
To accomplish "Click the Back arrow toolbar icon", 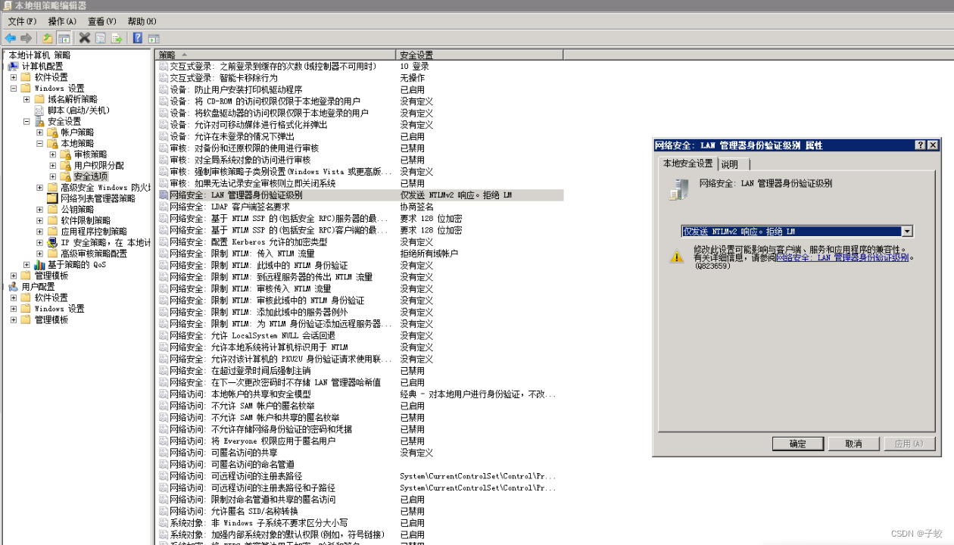I will 10,38.
